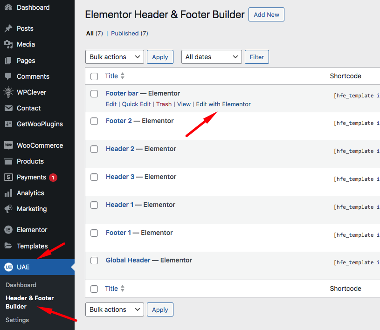The image size is (380, 330).
Task: Open the top Bulk actions dropdown
Action: (x=115, y=57)
